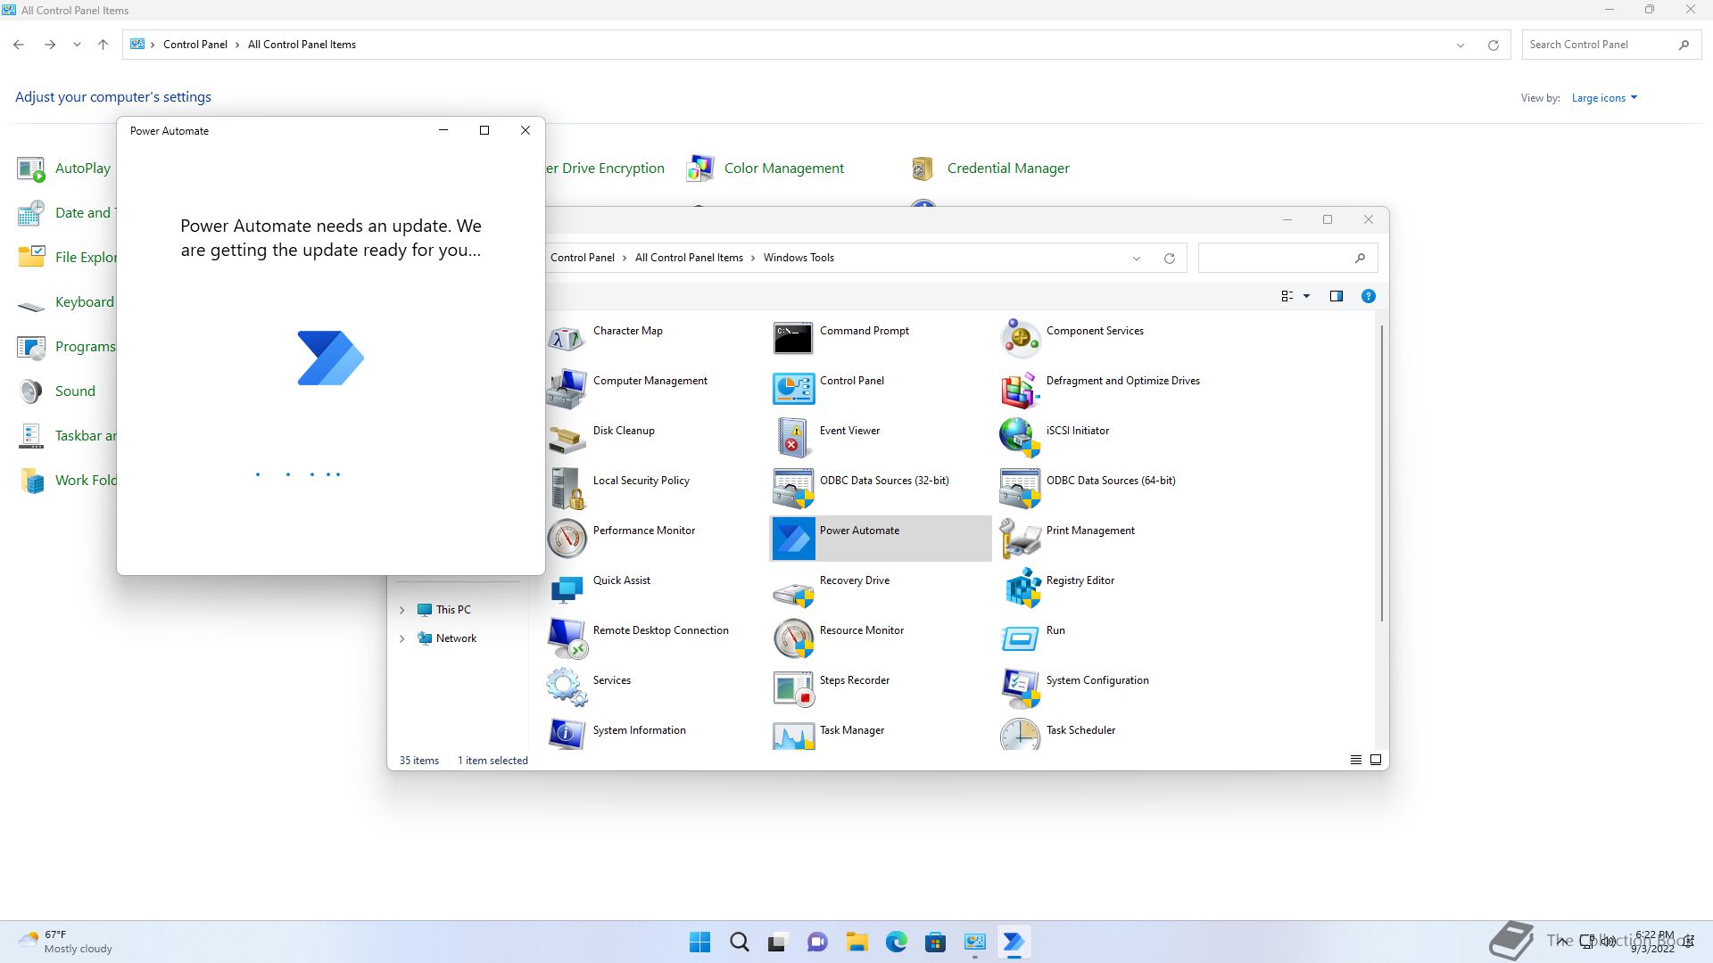The height and width of the screenshot is (963, 1713).
Task: Open the Event Viewer icon
Action: click(793, 439)
